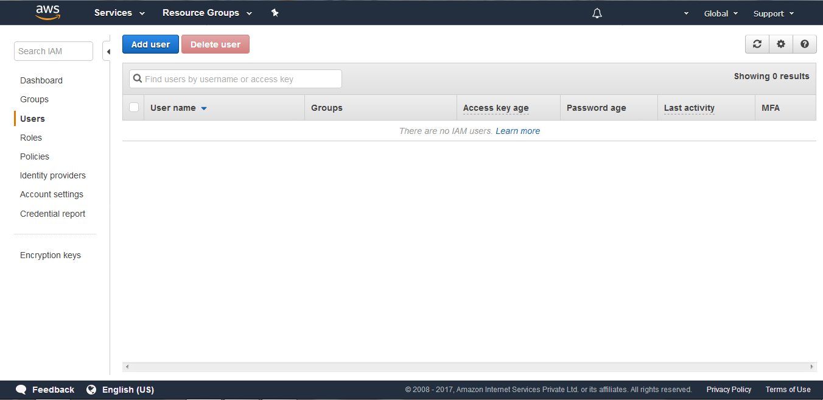
Task: Click the help question mark icon
Action: point(805,44)
